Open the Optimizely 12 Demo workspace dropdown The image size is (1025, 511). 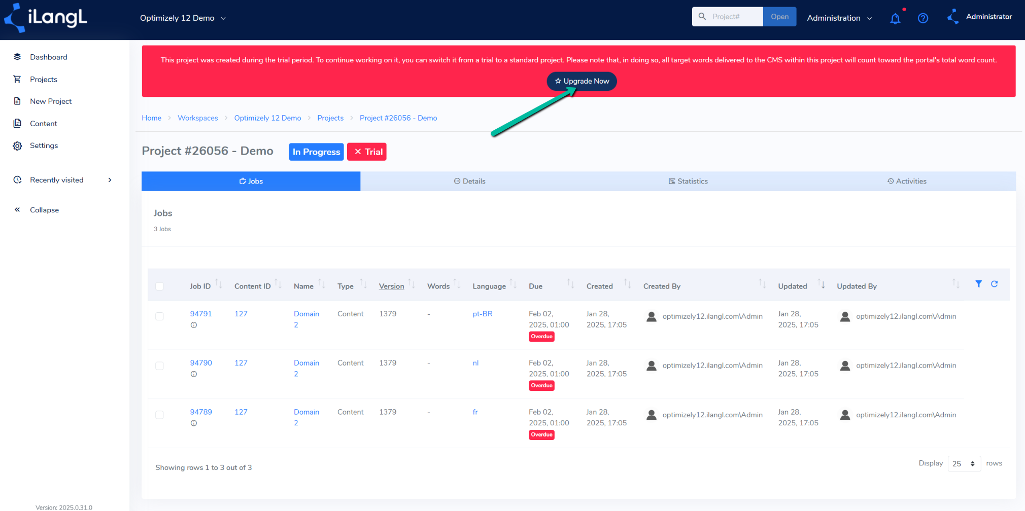pyautogui.click(x=183, y=18)
